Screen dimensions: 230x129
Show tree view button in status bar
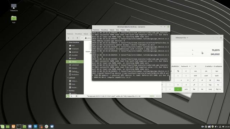72,96
